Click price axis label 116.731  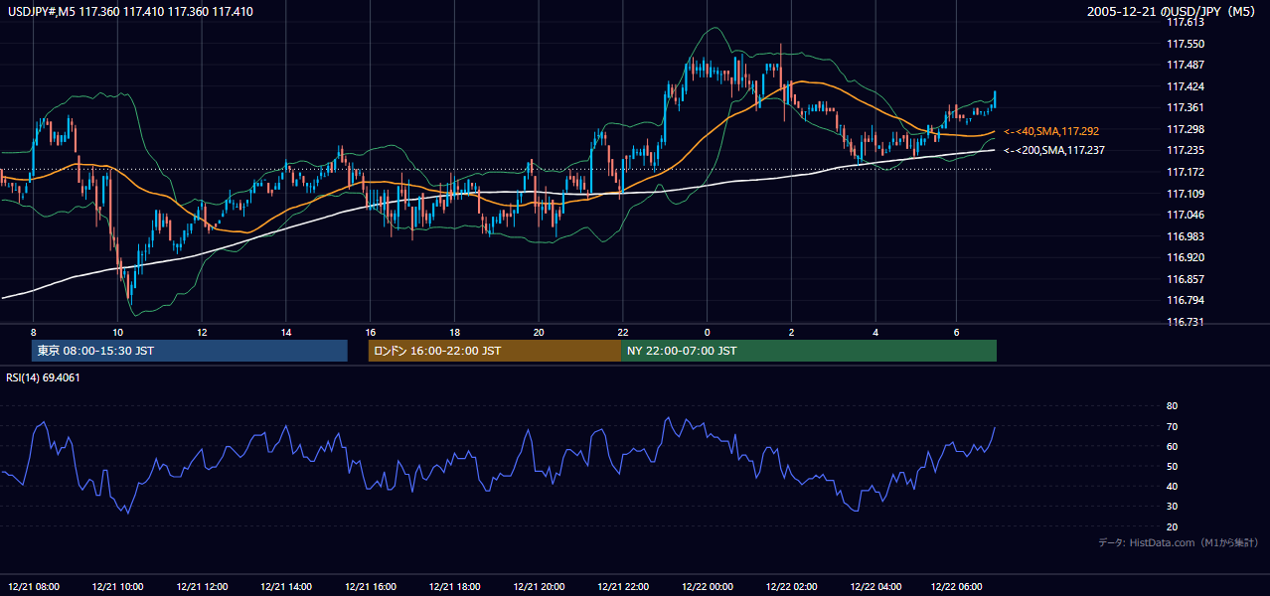point(1184,322)
